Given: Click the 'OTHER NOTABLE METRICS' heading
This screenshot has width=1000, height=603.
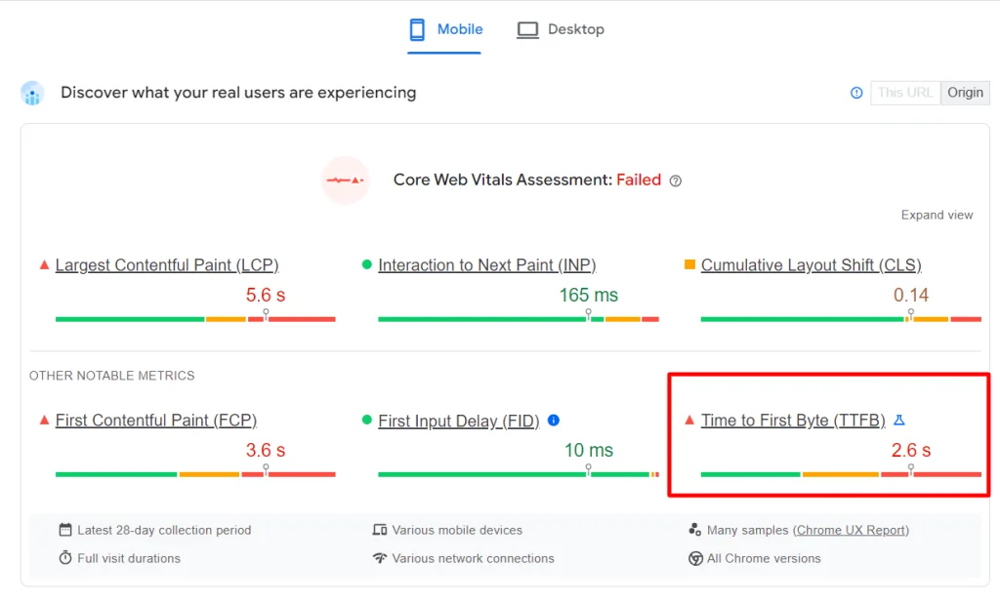Looking at the screenshot, I should point(111,376).
